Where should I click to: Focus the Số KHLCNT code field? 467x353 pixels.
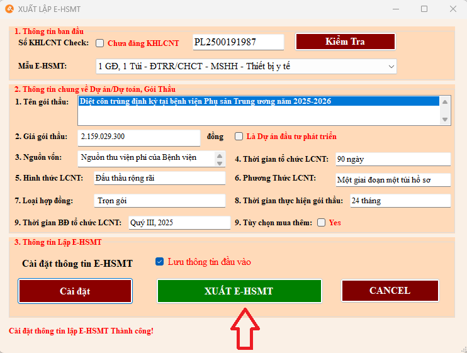click(238, 42)
